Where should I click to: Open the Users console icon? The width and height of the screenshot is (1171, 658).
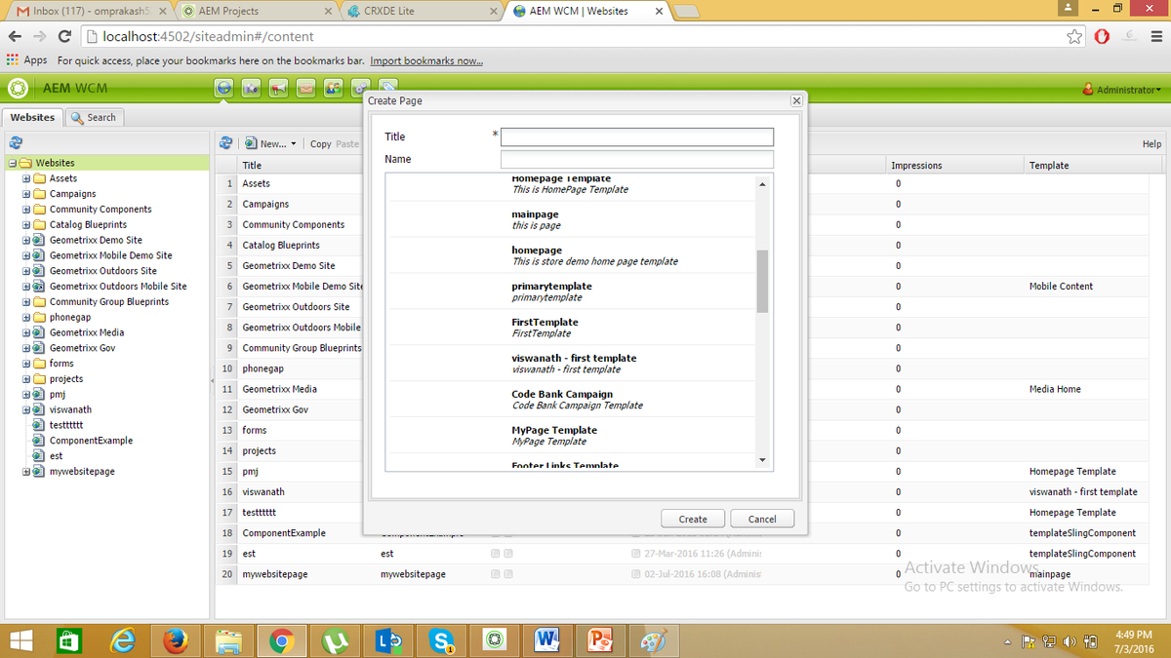pos(334,89)
